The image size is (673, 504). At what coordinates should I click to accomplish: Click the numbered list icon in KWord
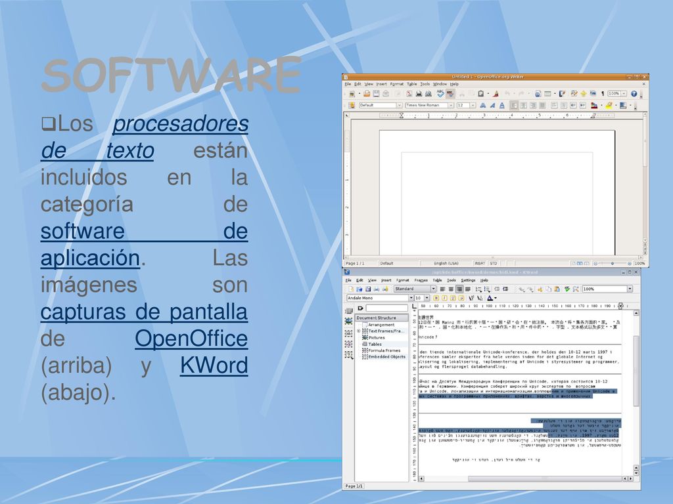(x=478, y=289)
